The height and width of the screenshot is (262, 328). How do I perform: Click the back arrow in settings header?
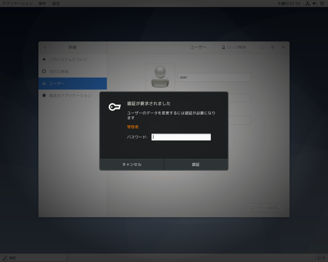coord(45,47)
